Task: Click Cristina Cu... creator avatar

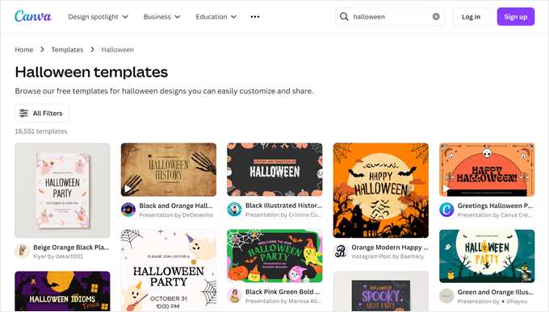Action: (234, 210)
